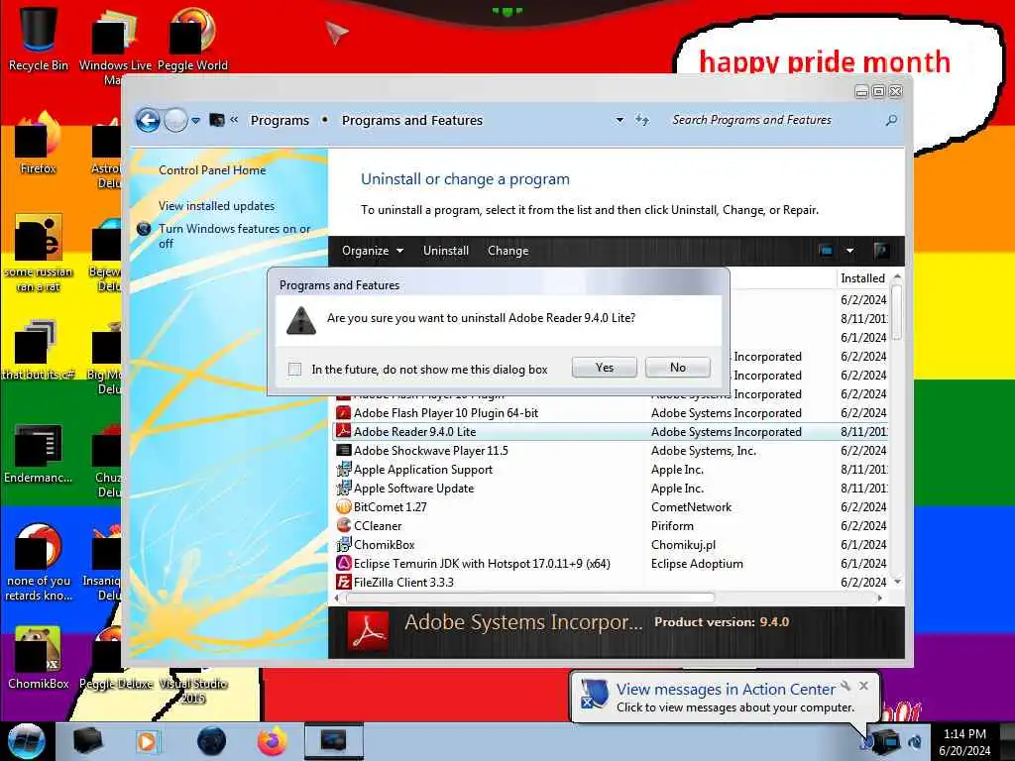This screenshot has width=1015, height=761.
Task: Go back with the blue Back arrow
Action: click(148, 120)
